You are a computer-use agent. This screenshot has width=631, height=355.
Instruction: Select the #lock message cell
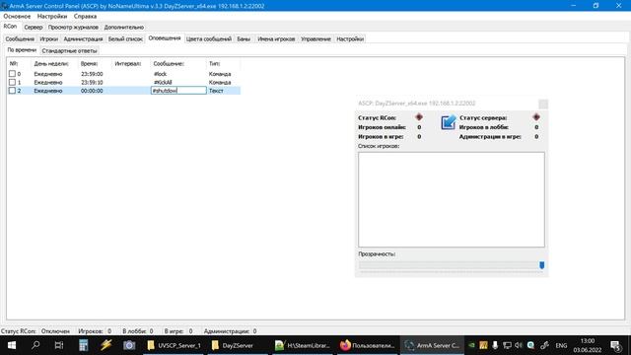click(x=160, y=74)
